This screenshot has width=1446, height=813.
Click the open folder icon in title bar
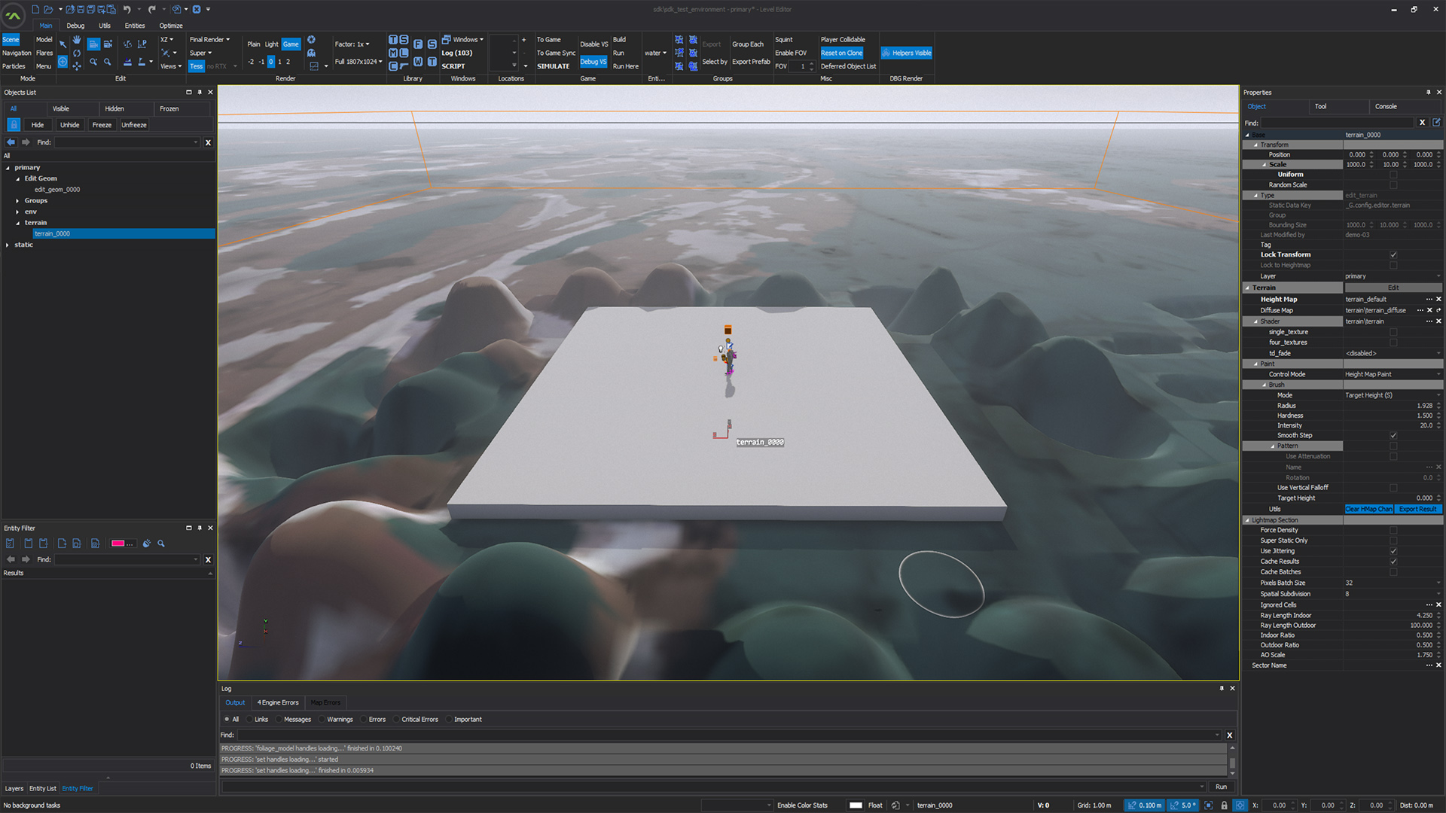pyautogui.click(x=47, y=9)
